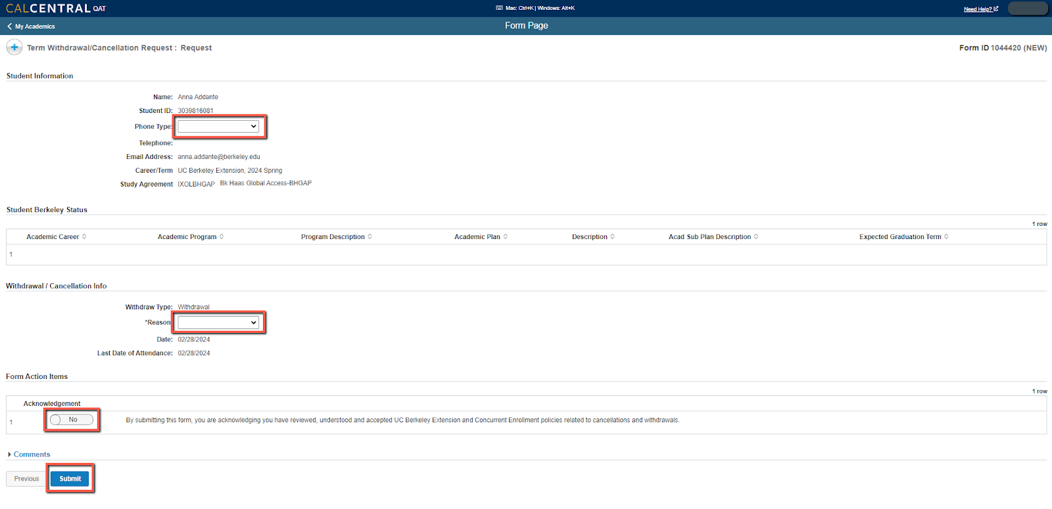Screen dimensions: 1052x509
Task: Click Acad Sub Plan Description sort icon
Action: point(756,236)
